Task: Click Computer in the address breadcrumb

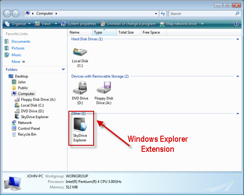Action: [x=44, y=14]
